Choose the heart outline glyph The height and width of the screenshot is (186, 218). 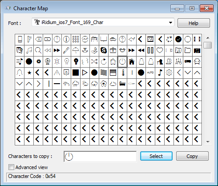click(x=160, y=50)
